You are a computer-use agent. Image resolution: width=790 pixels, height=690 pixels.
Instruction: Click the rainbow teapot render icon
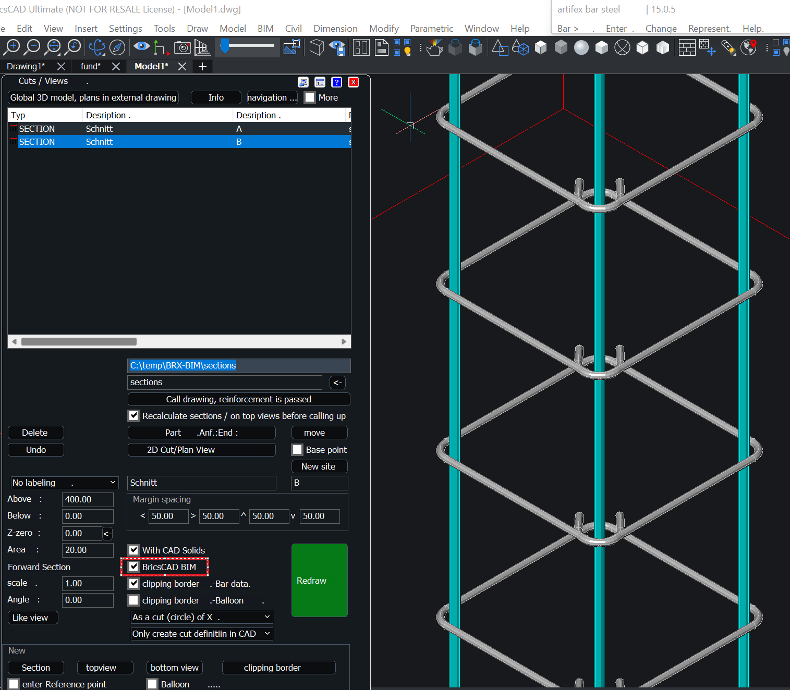point(434,48)
